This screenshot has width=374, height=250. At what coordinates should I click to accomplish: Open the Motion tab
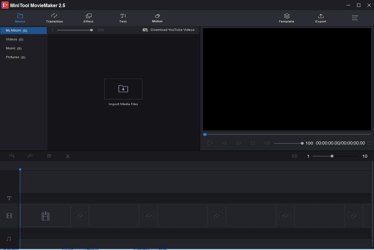pos(157,18)
